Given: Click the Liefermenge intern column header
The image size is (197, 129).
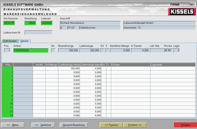Looking at the screenshot, I should (x=69, y=65).
